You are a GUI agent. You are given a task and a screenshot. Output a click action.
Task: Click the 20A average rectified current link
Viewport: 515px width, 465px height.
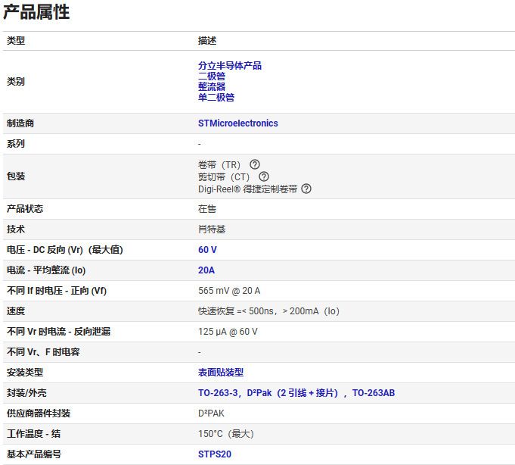pyautogui.click(x=206, y=270)
